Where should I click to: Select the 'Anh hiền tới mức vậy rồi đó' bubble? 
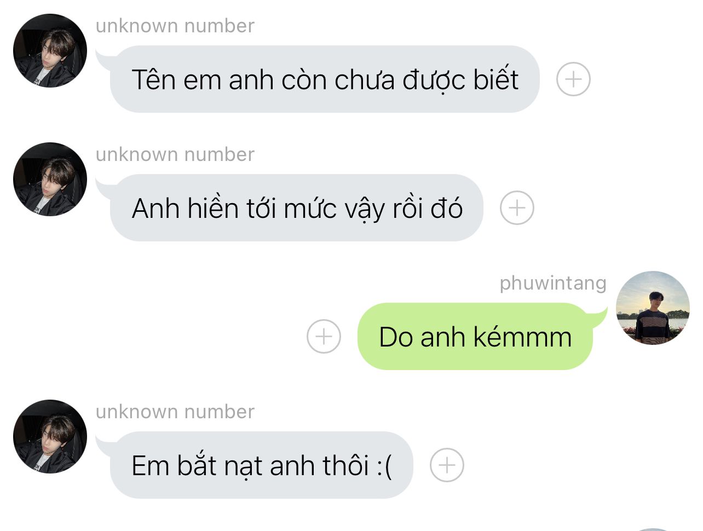296,208
